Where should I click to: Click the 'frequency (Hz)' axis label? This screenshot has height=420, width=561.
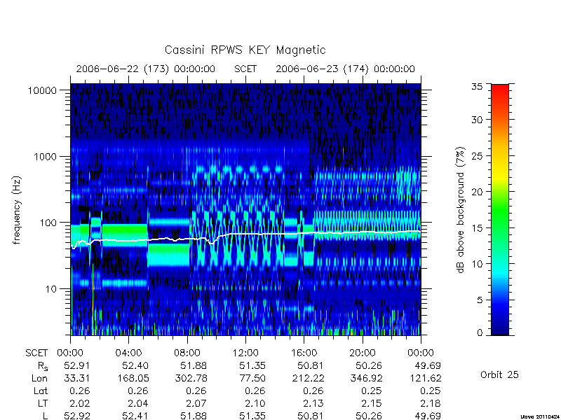(x=17, y=210)
